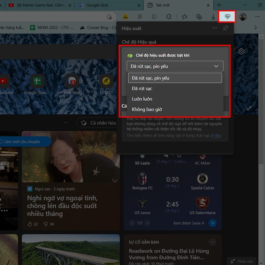Open more options in Hiệu suất panel
This screenshot has height=265, width=265.
tap(215, 28)
